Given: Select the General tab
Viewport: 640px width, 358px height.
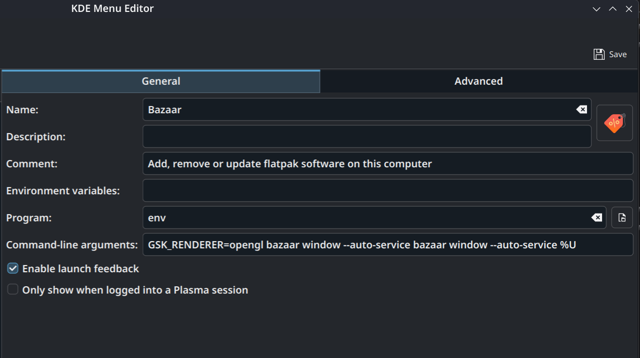Looking at the screenshot, I should click(x=161, y=81).
